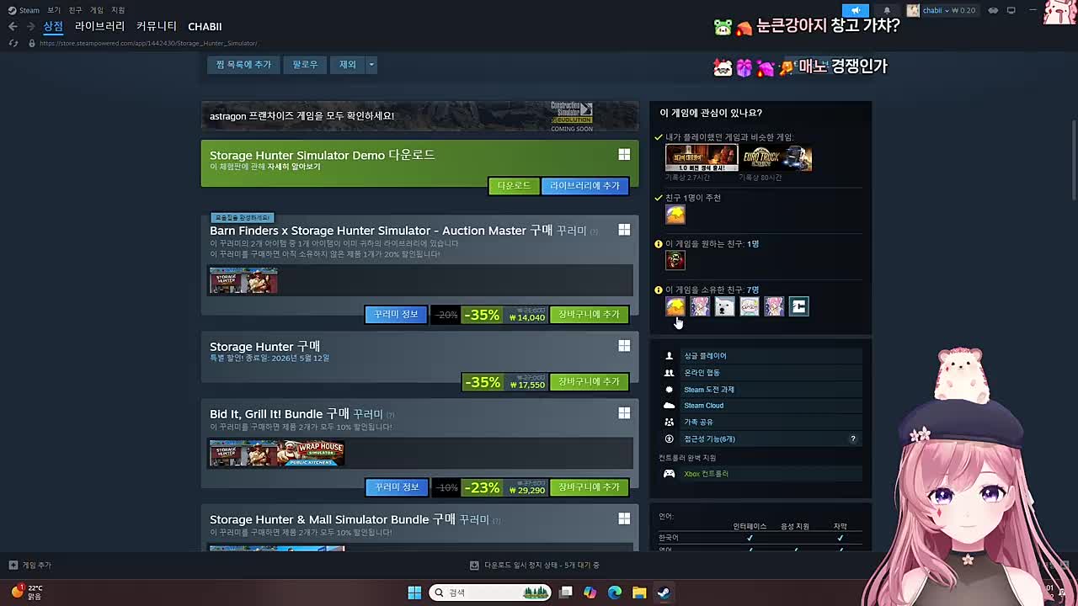This screenshot has width=1078, height=606.
Task: Click the 다운로드 button for the demo
Action: tap(514, 186)
